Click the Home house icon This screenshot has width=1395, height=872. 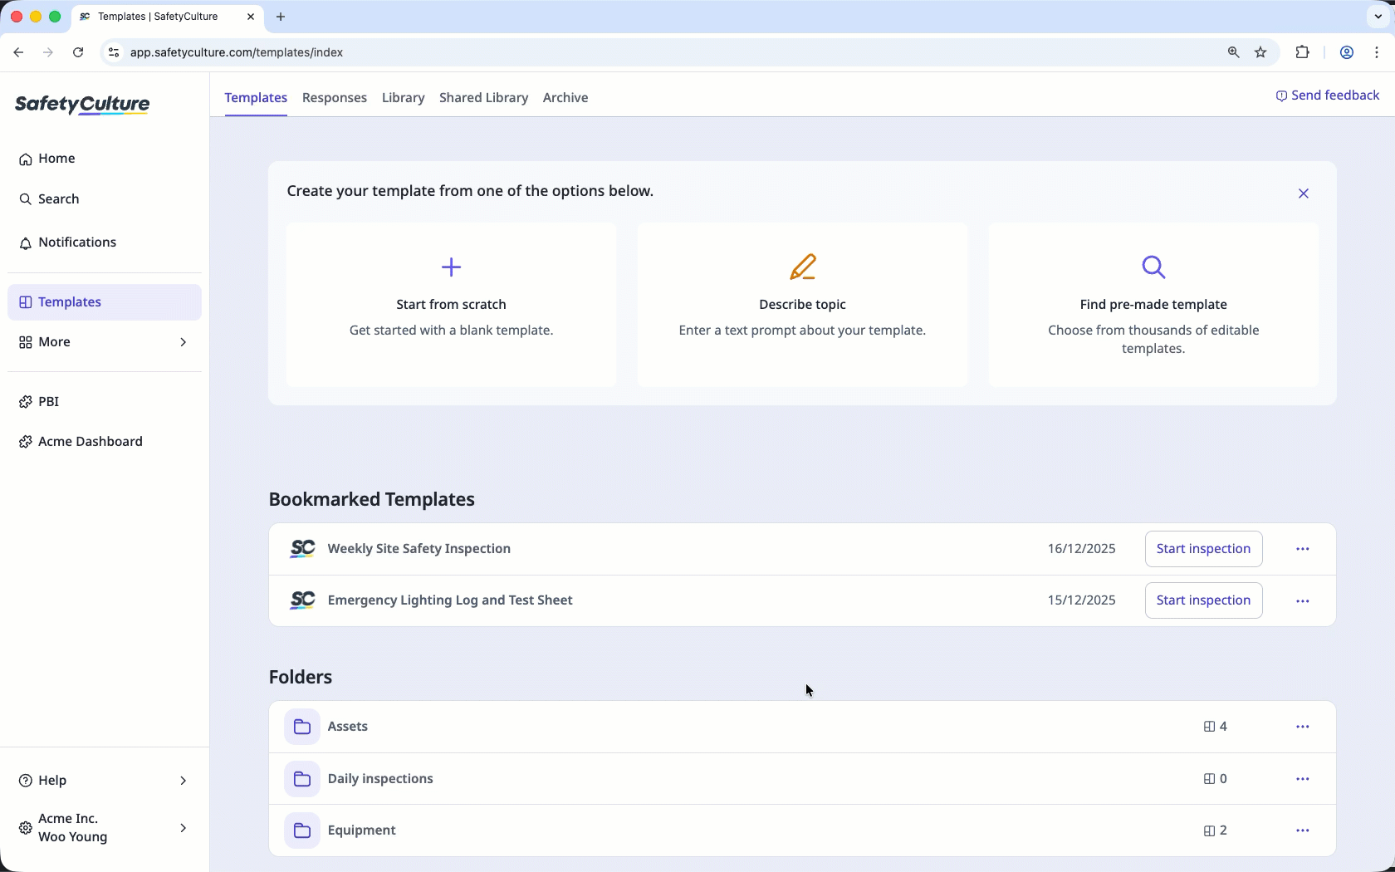[26, 159]
